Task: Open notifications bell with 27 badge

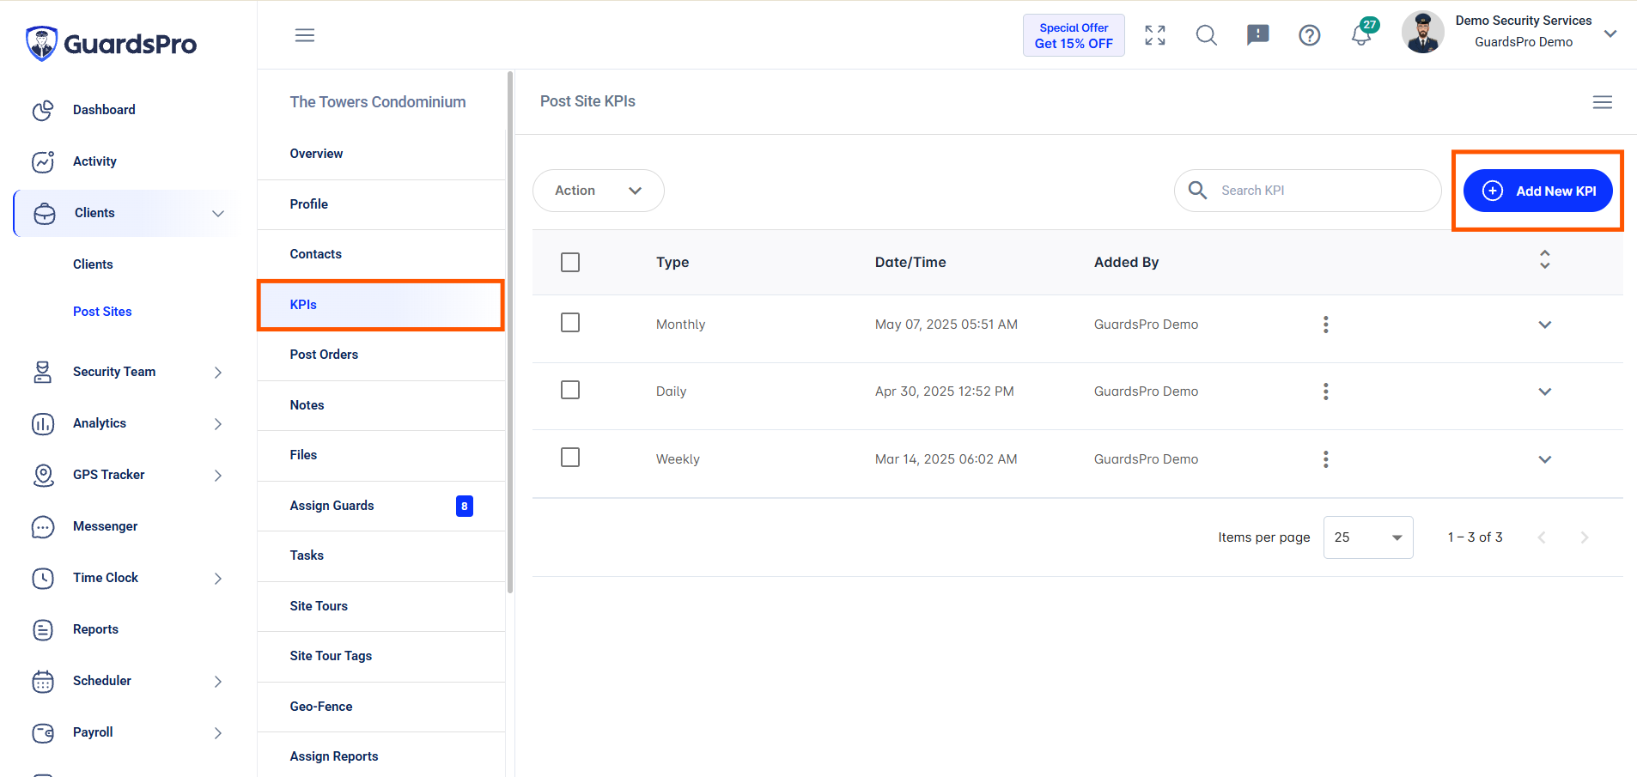Action: tap(1364, 33)
